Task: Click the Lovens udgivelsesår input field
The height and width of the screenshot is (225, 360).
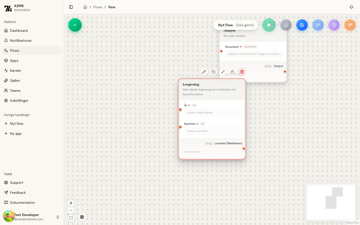Action: point(213,112)
